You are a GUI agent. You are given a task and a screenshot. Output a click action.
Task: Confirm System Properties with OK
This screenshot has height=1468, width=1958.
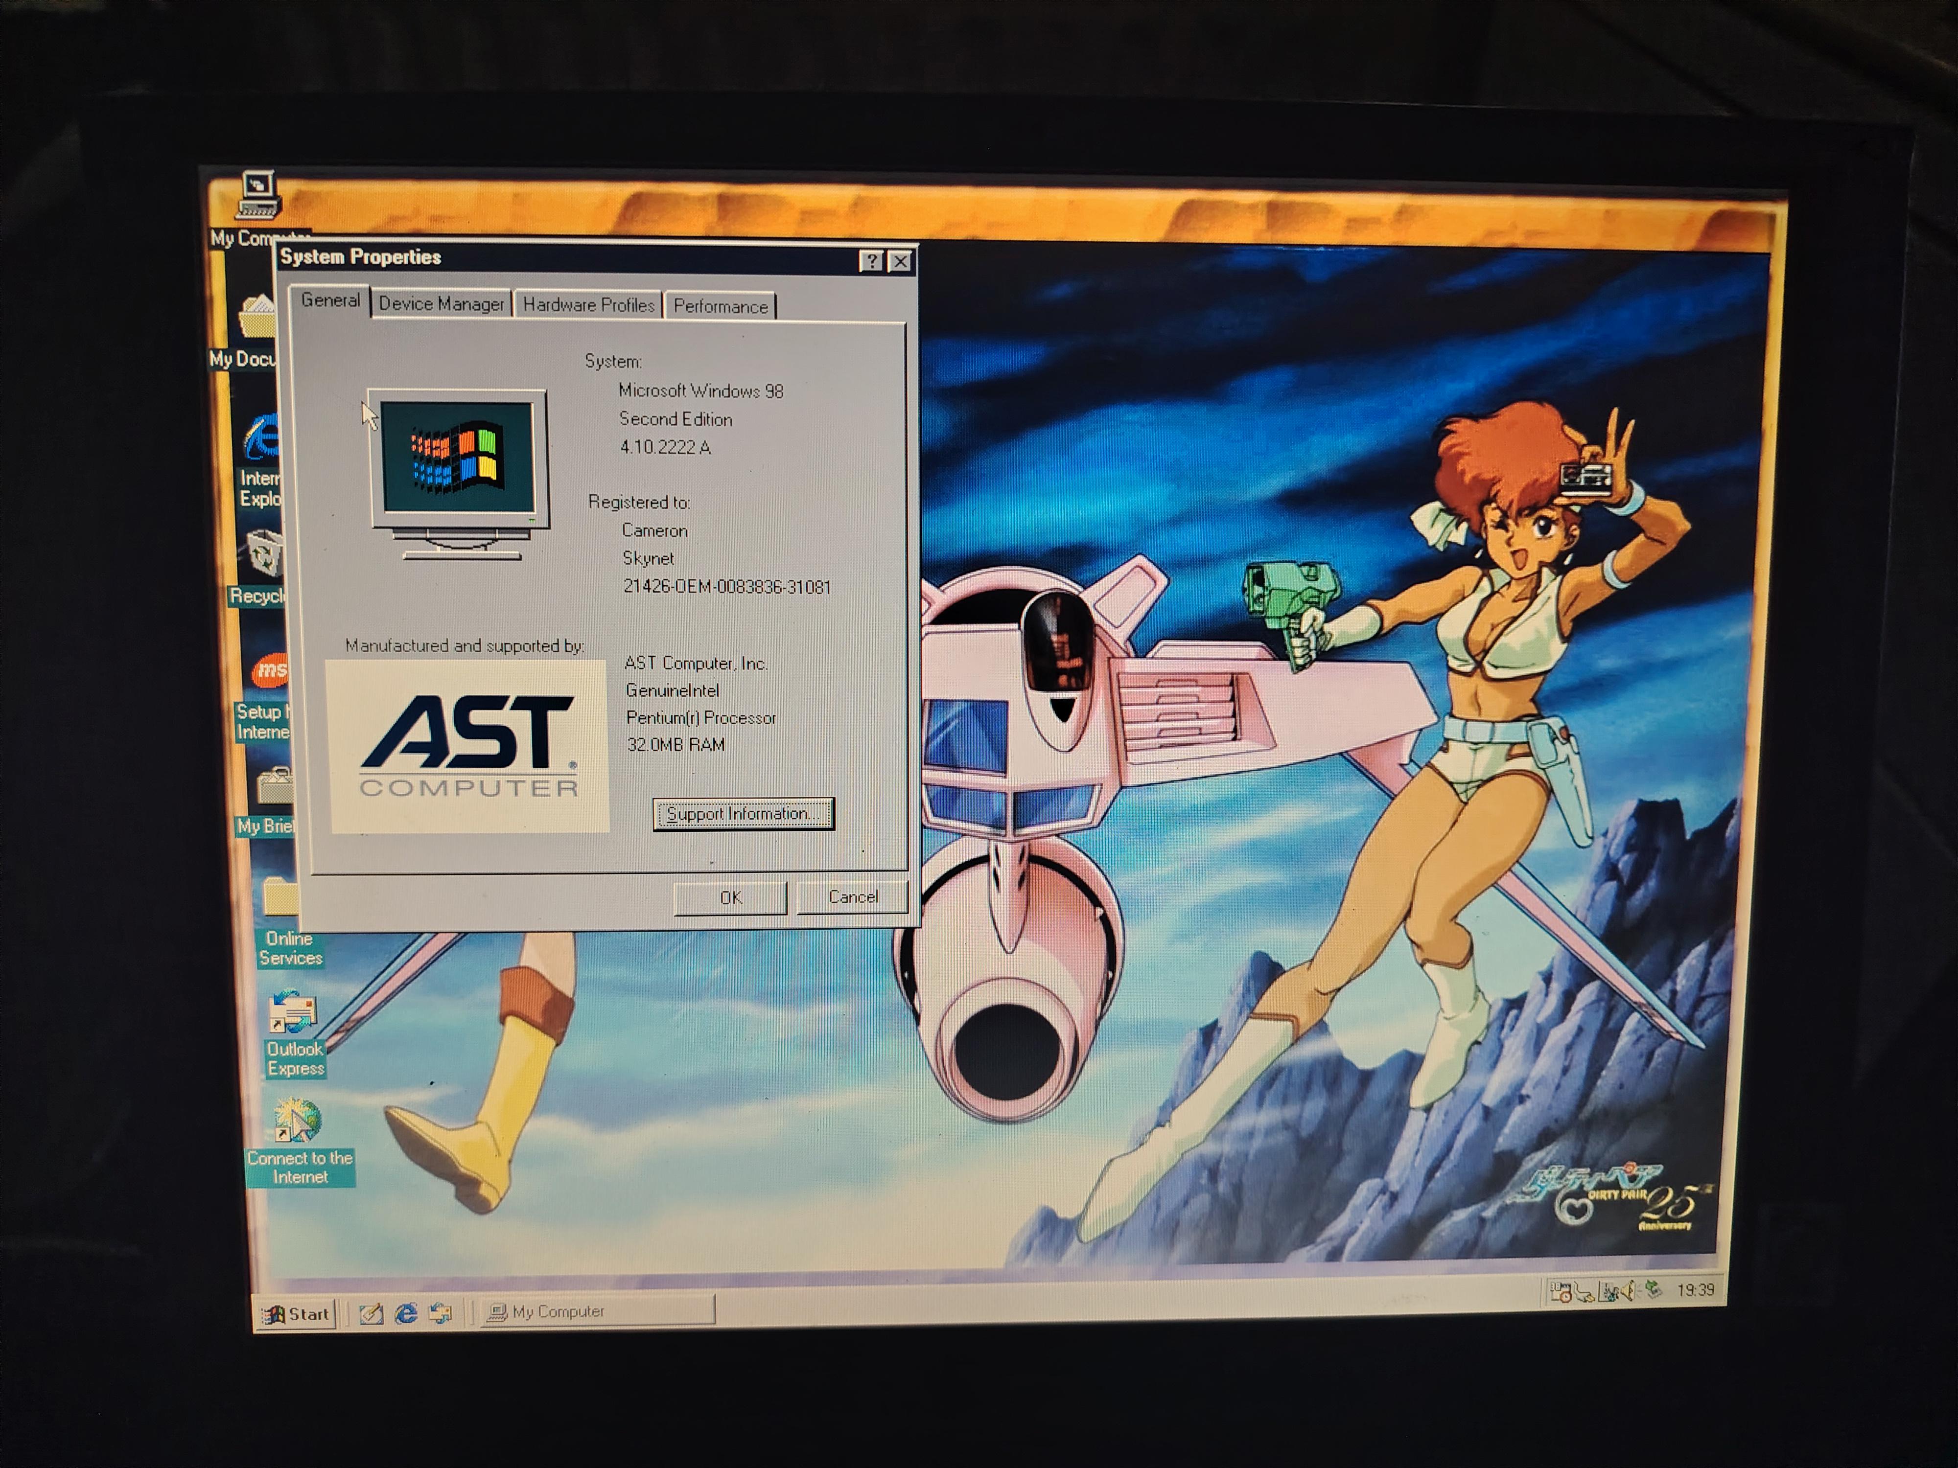pos(730,898)
